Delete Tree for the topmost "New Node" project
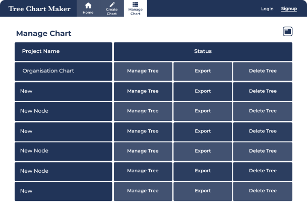Screen dimensions: 307x218 pos(263,111)
